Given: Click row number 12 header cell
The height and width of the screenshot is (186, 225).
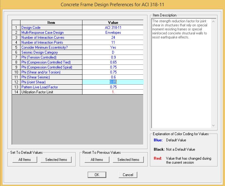Looking at the screenshot, I should 16,82.
